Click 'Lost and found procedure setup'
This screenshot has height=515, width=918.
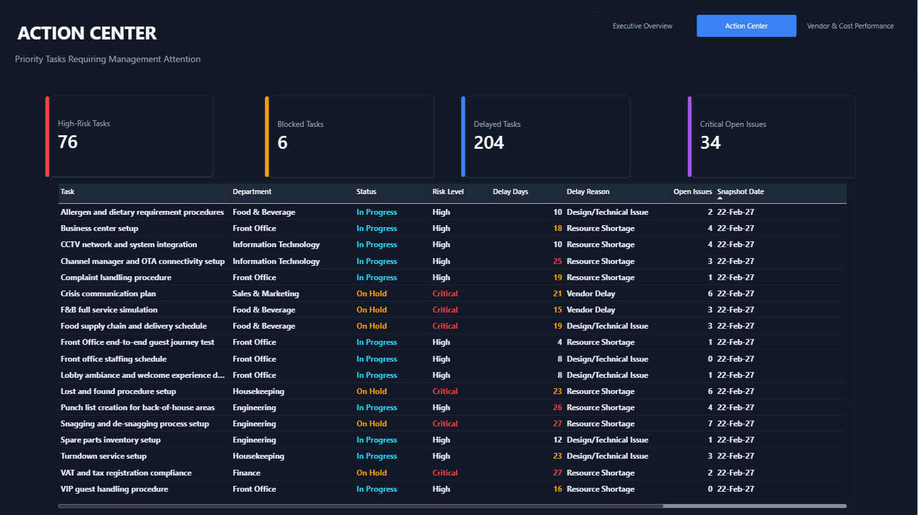[118, 391]
